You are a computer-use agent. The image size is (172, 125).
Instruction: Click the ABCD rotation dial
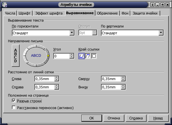[36, 56]
